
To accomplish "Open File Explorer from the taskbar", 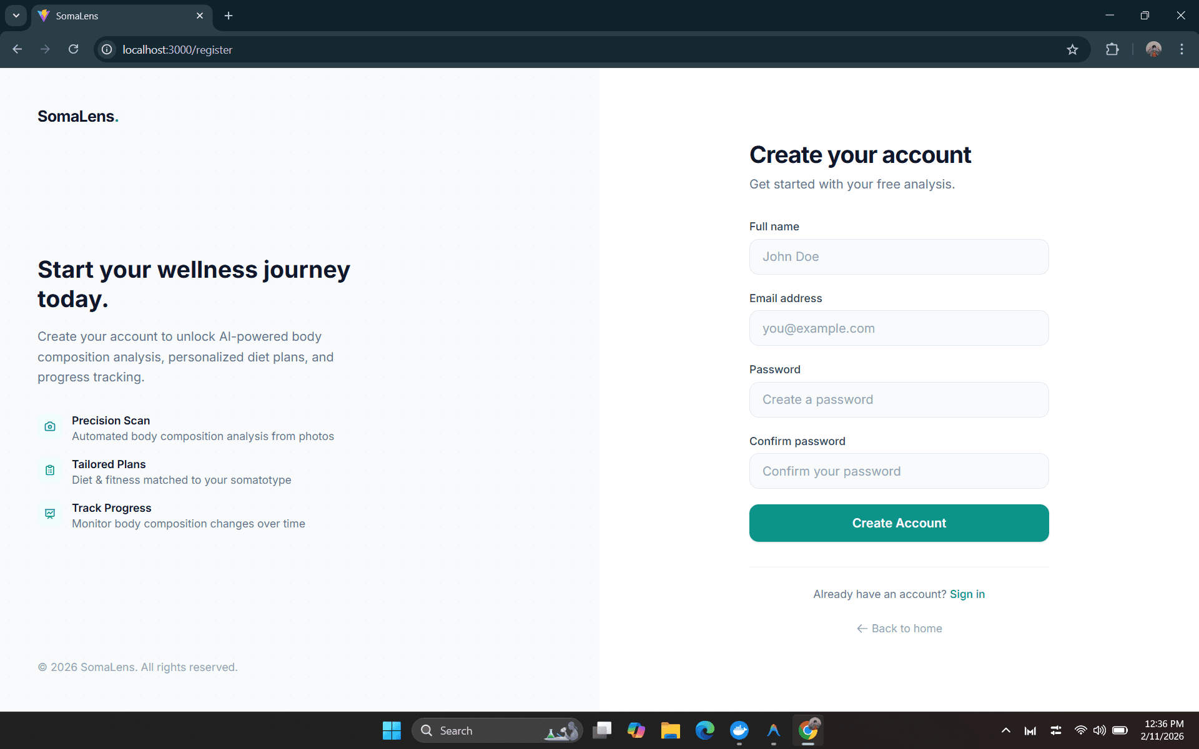I will [x=670, y=730].
